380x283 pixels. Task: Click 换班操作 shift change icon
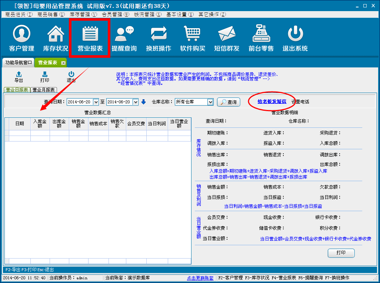click(x=159, y=34)
